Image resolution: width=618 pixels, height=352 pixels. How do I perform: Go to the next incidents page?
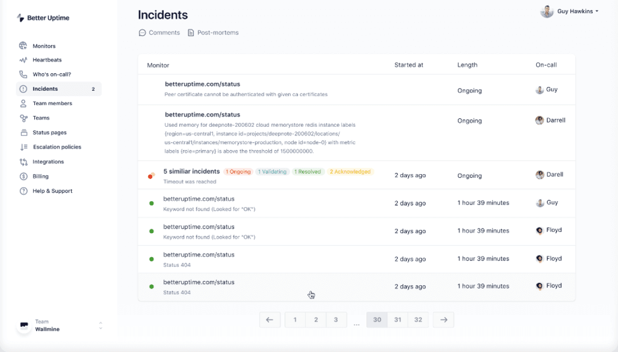[443, 319]
